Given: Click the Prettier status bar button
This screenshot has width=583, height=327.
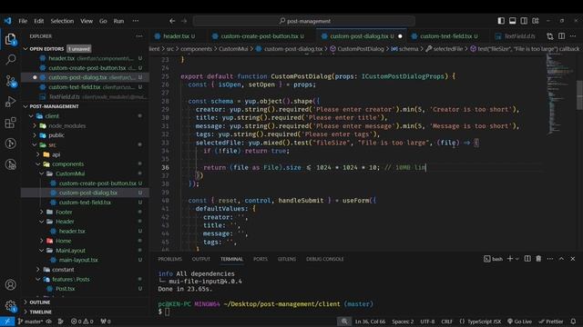Looking at the screenshot, I should point(551,322).
